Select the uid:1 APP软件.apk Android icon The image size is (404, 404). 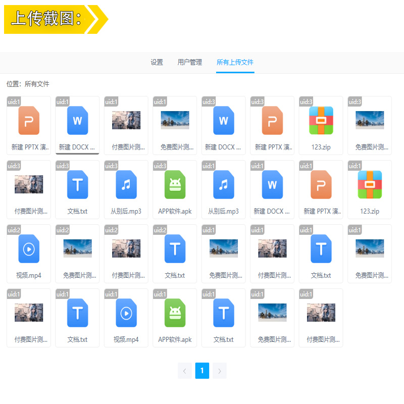click(175, 313)
